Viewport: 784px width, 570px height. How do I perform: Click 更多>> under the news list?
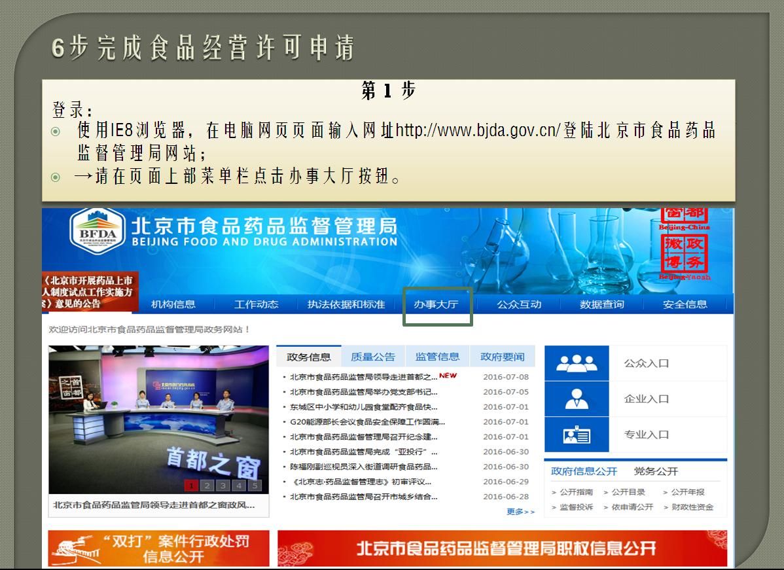520,512
